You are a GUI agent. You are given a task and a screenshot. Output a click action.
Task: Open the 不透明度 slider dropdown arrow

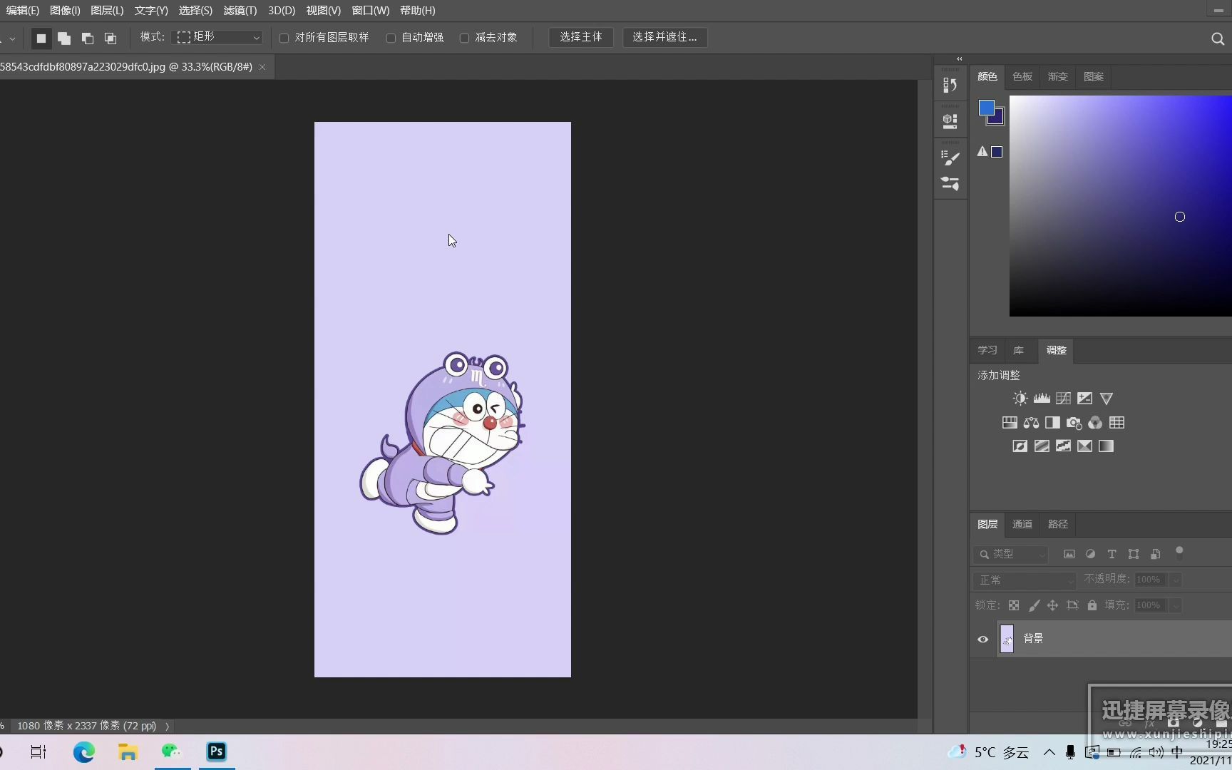pyautogui.click(x=1176, y=580)
